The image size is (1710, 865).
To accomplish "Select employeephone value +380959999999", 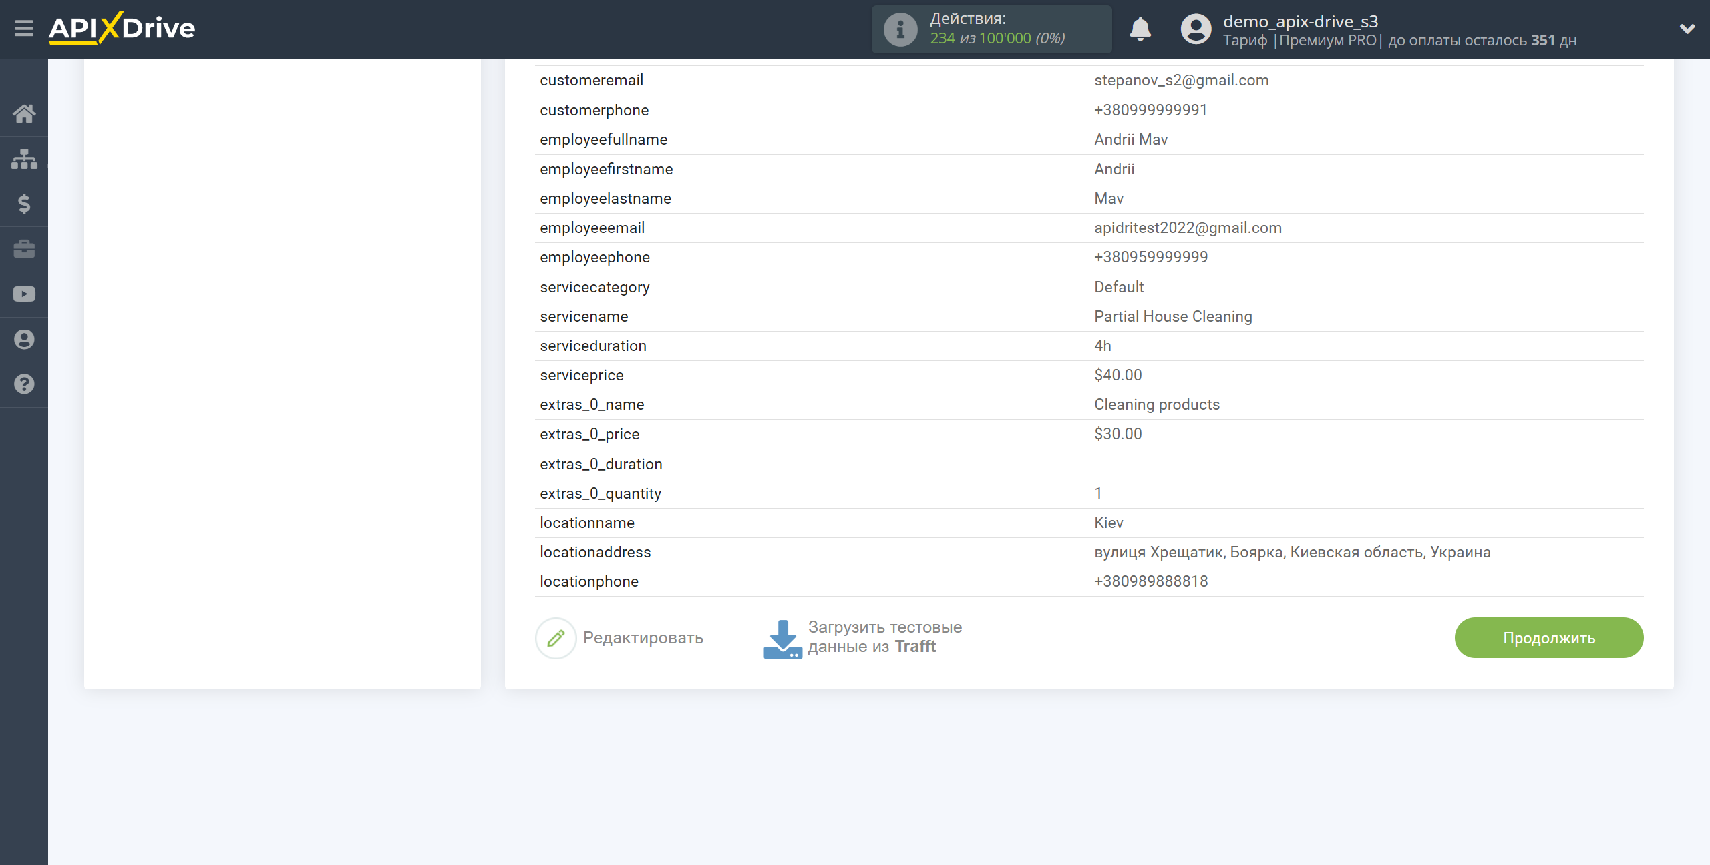I will (x=1150, y=257).
